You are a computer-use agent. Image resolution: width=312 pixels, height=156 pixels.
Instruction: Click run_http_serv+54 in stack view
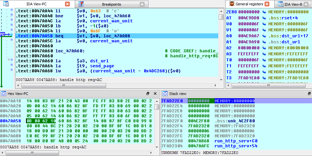click(x=236, y=146)
